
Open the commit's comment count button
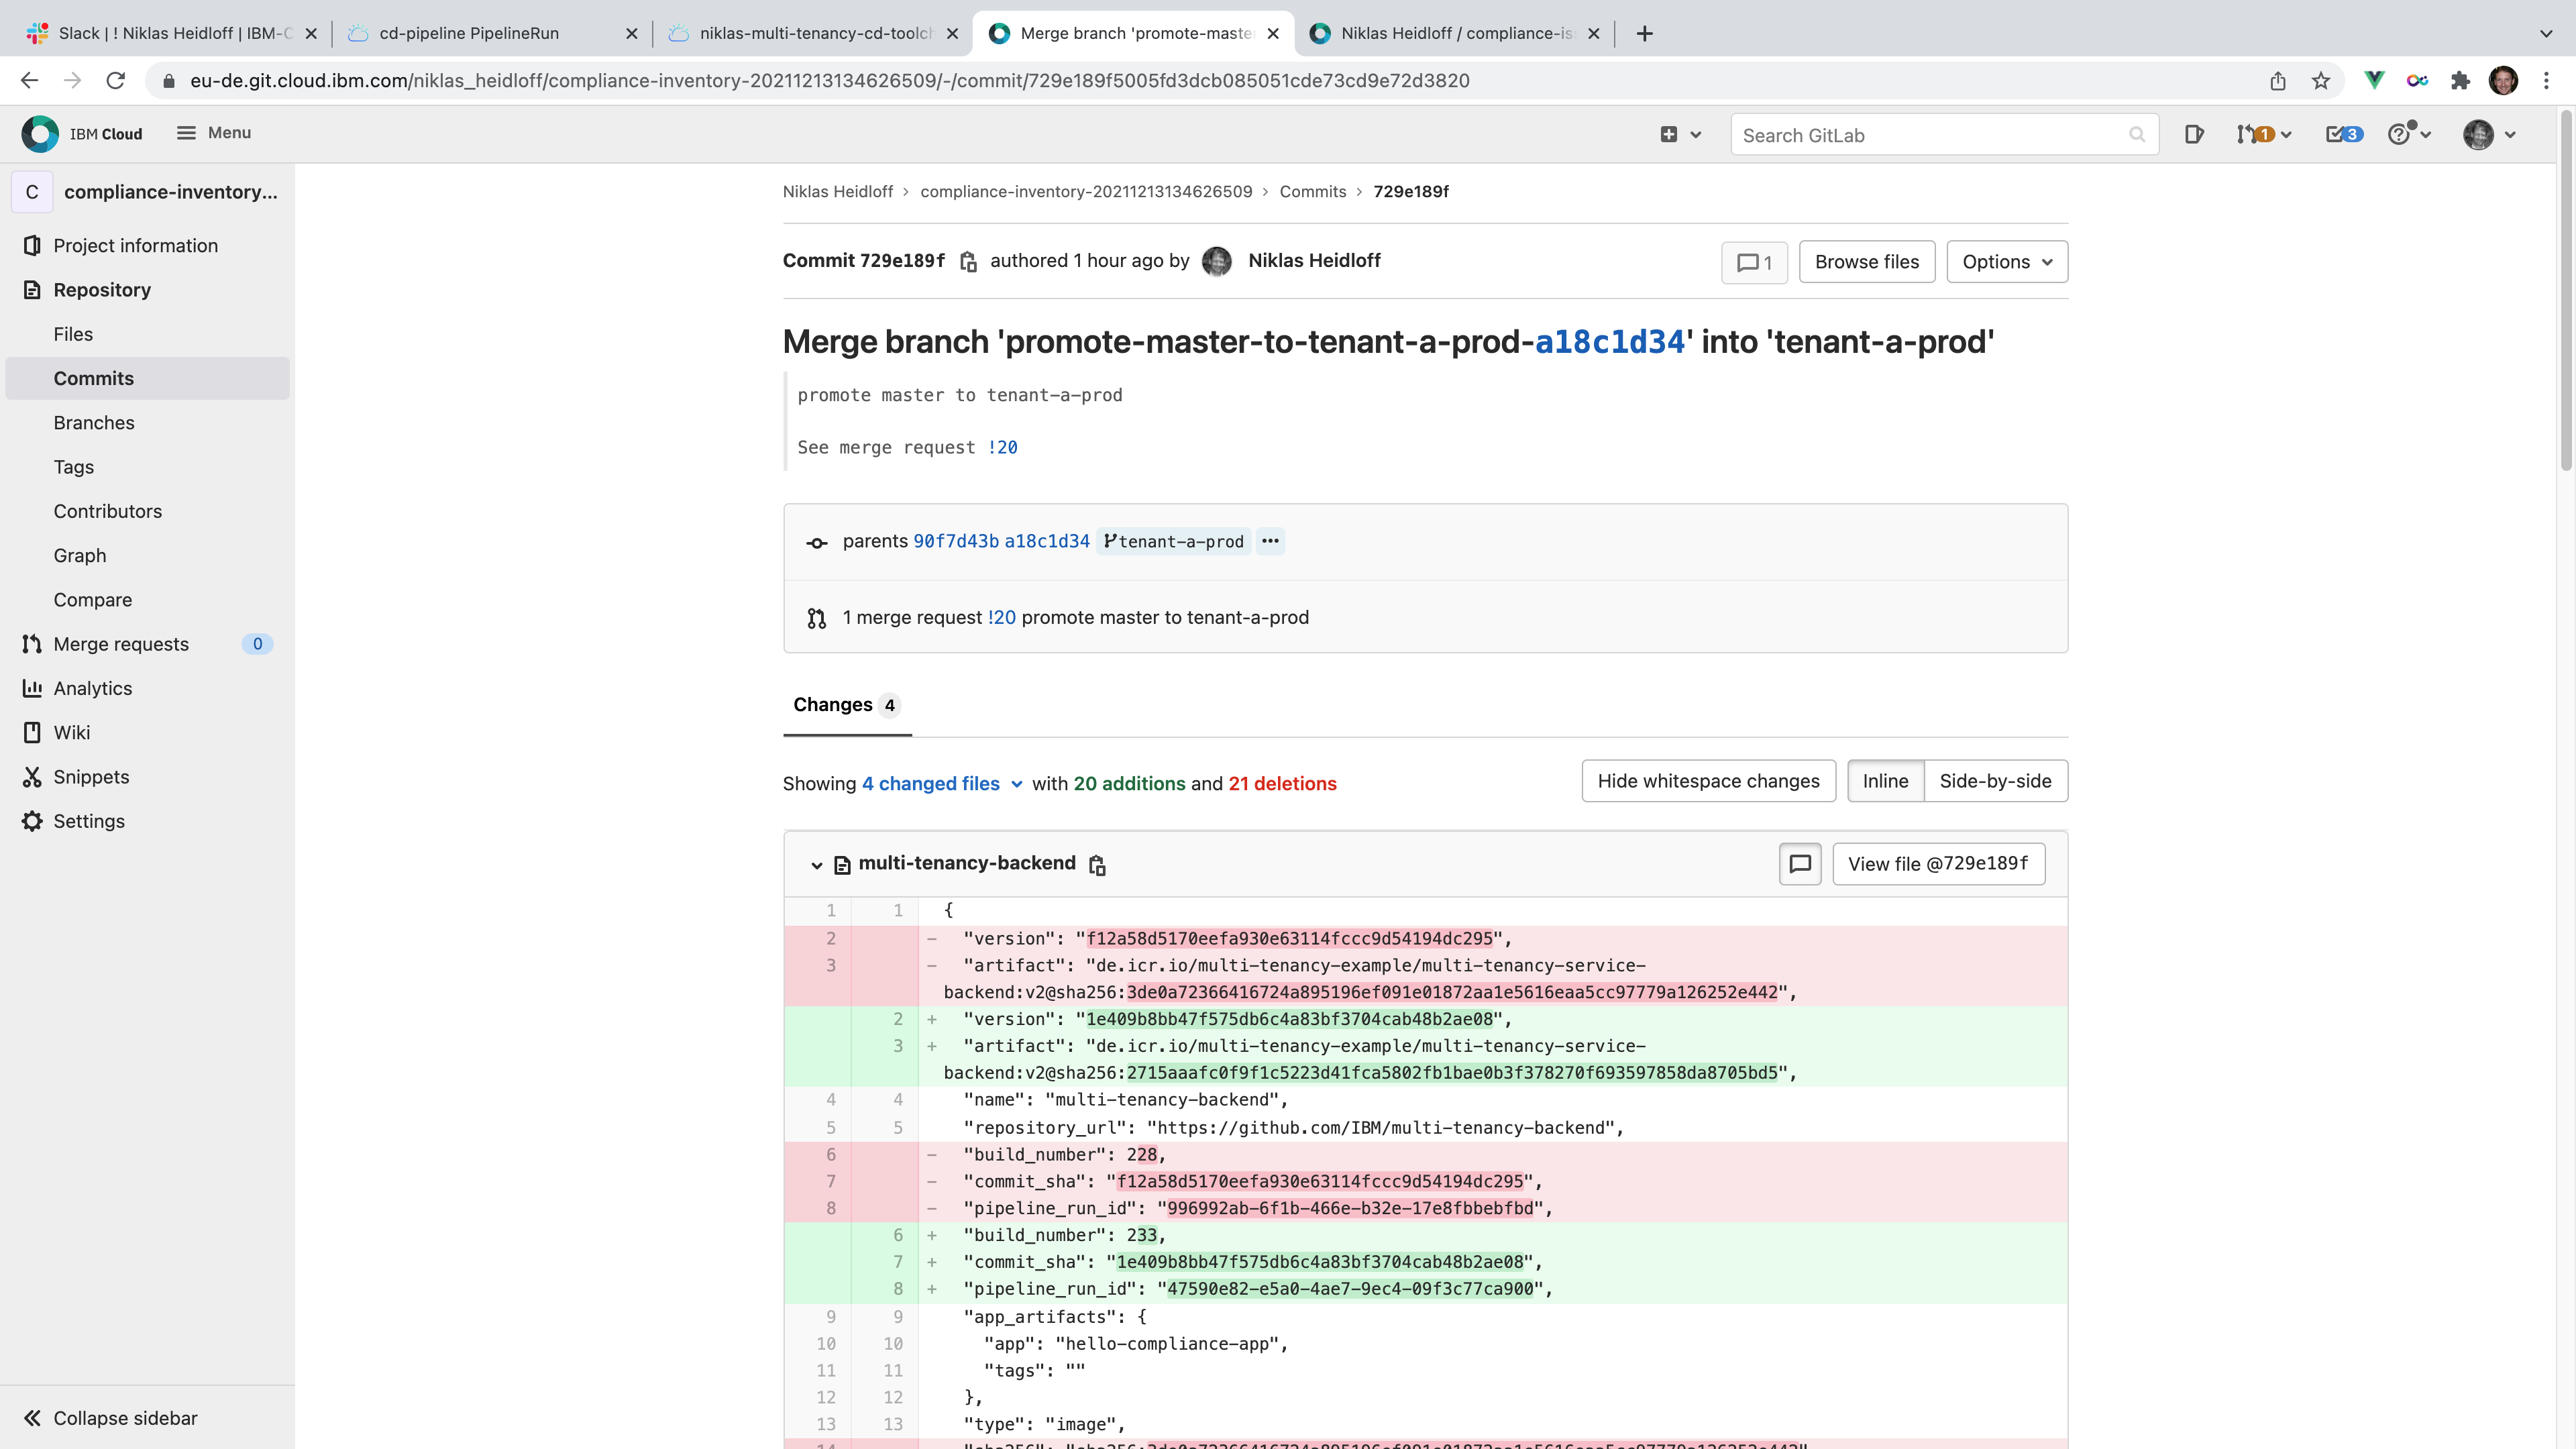coord(1754,262)
